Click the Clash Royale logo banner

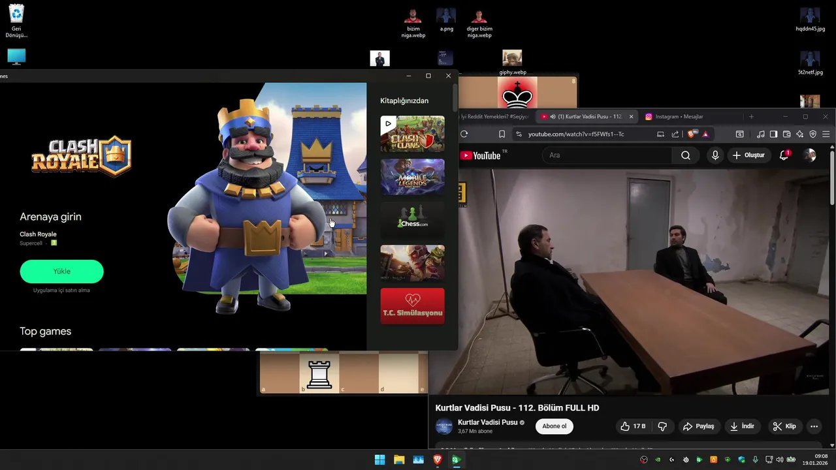tap(81, 157)
